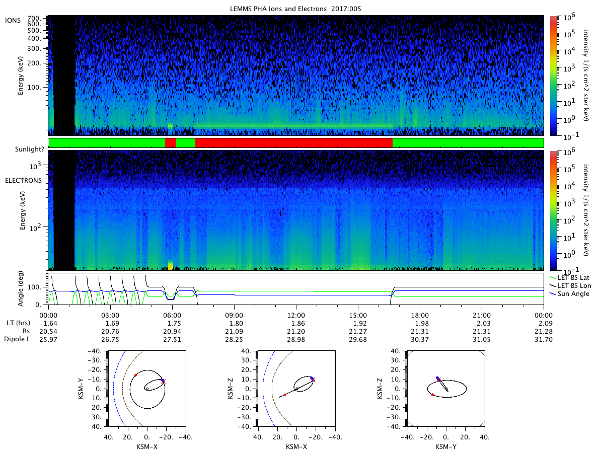Click the green LET BS Lat legend entry
Viewport: 604px width, 453px height.
point(575,277)
